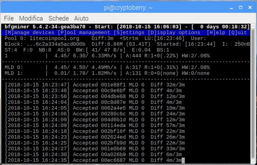Click the [M]anage devices option

[29, 32]
